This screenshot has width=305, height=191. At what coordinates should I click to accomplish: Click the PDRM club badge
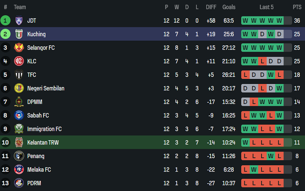[19, 183]
